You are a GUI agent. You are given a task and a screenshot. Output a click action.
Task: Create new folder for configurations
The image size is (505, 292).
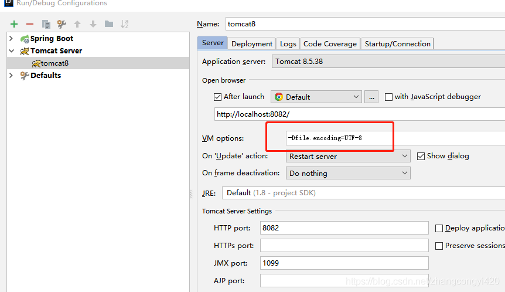point(109,24)
